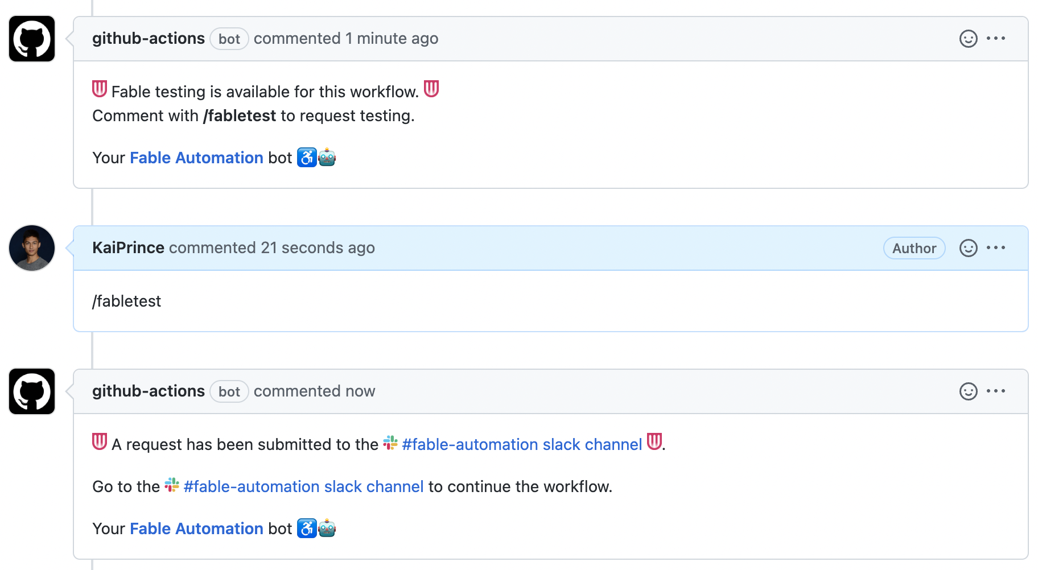This screenshot has height=570, width=1038.
Task: Open the top comment's options via the three dots
Action: coord(996,38)
